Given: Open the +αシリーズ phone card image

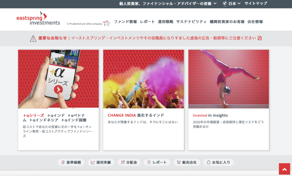Looking at the screenshot, I should 58,79.
